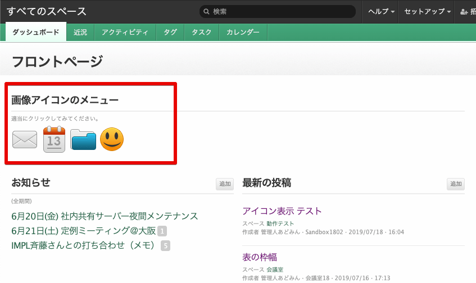The width and height of the screenshot is (476, 283).
Task: Open 6月21日(土) 定例ミーティング@大阪 notice
Action: (x=84, y=231)
